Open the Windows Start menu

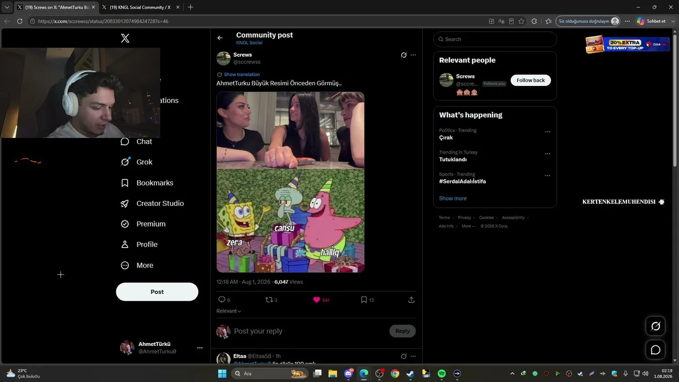pyautogui.click(x=222, y=374)
